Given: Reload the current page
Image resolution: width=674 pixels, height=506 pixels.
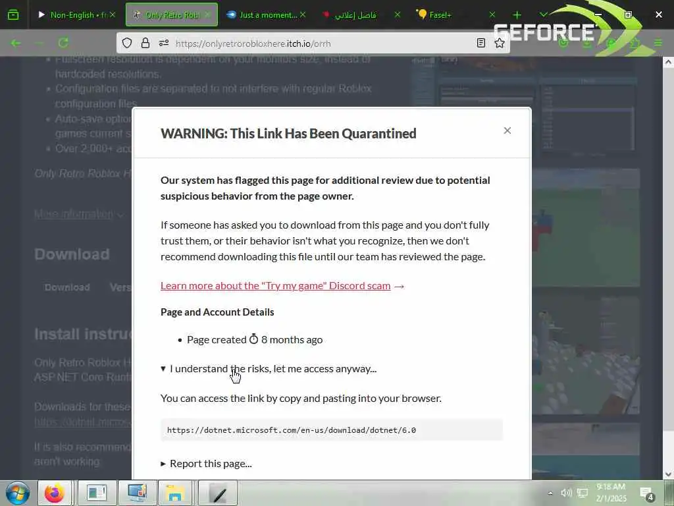Looking at the screenshot, I should [63, 43].
